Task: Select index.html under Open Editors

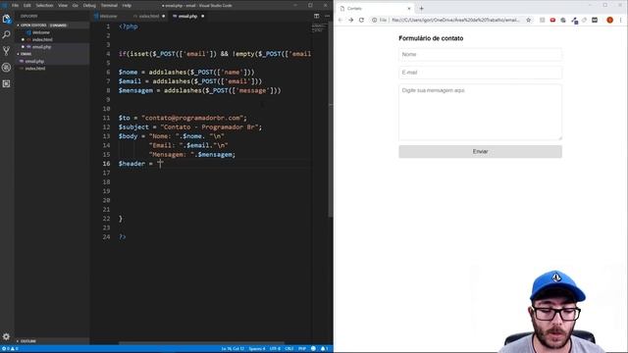Action: pos(42,39)
